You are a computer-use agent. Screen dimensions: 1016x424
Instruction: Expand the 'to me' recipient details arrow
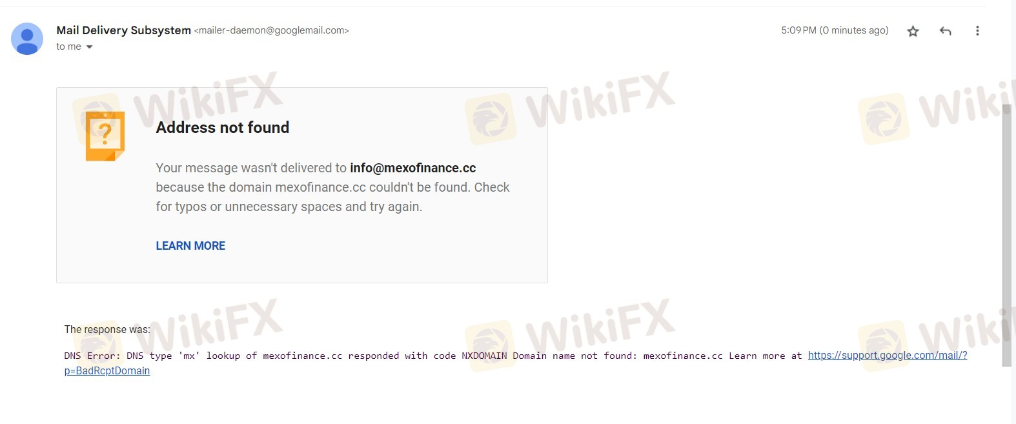89,46
